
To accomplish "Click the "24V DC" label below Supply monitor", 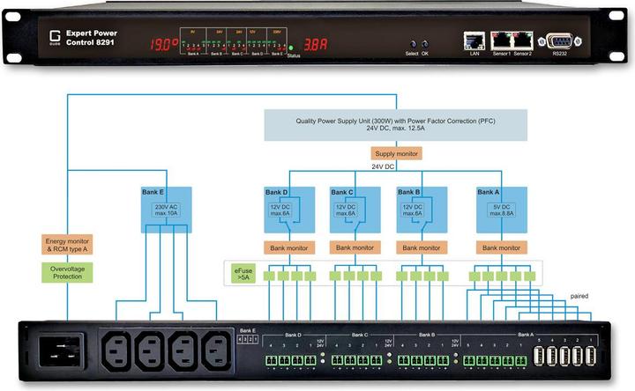I will coord(383,166).
